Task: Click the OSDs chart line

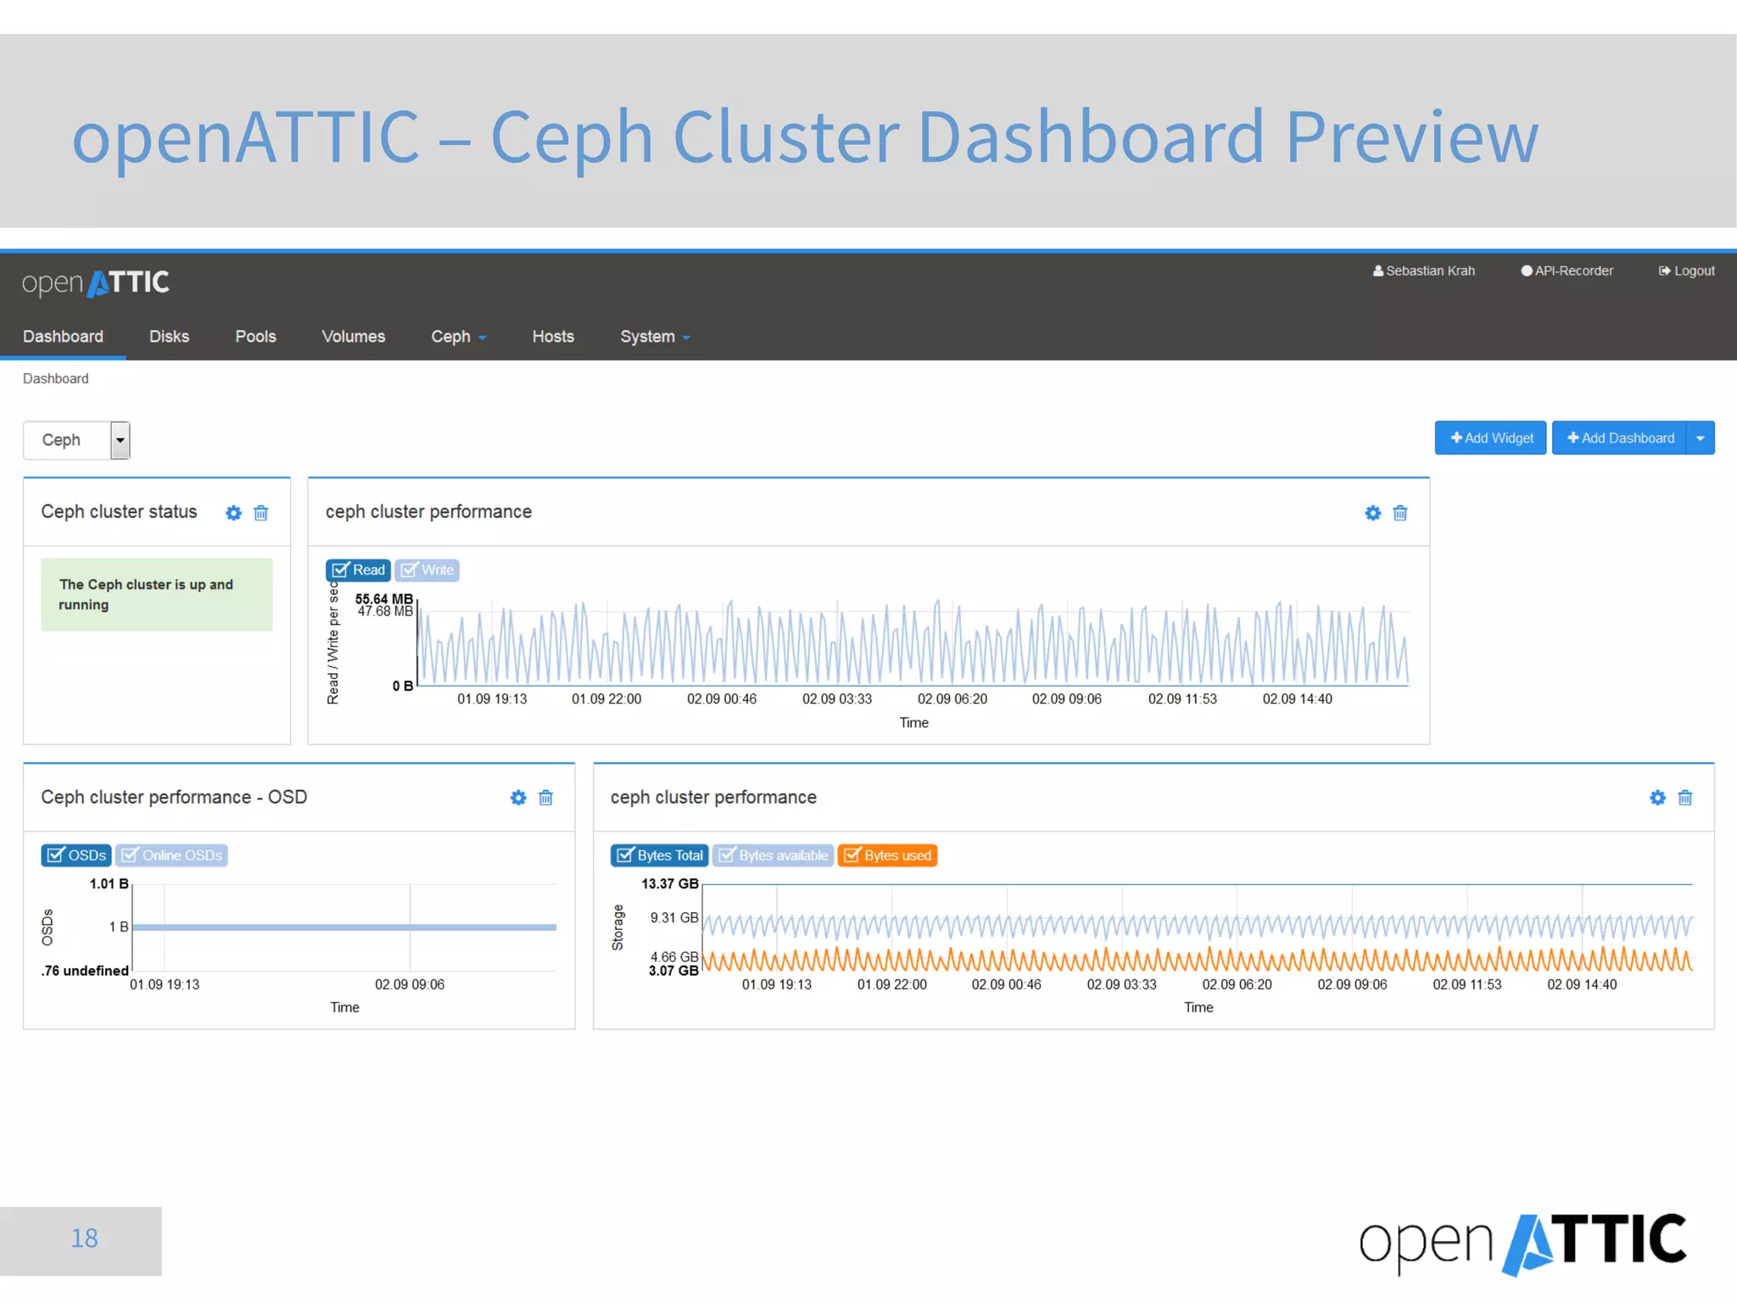Action: (344, 927)
